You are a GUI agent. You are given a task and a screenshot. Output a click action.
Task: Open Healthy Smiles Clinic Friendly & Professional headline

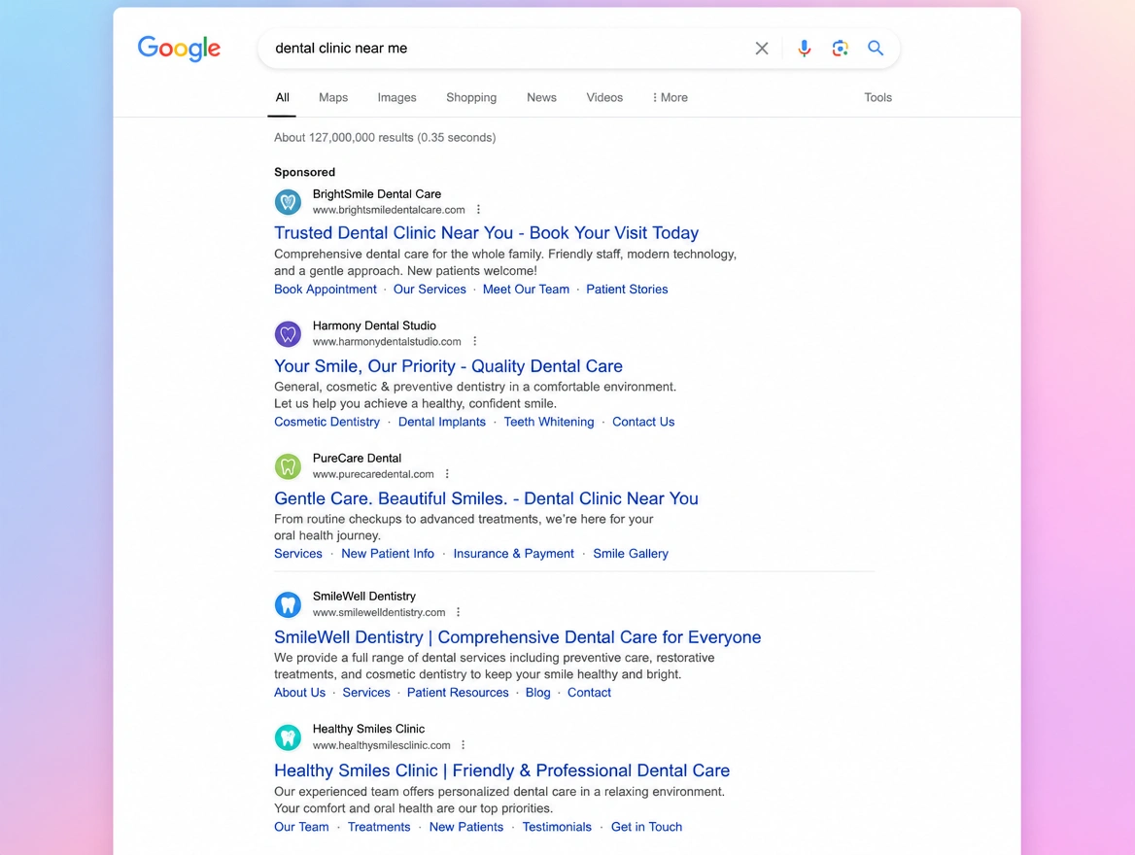[501, 770]
